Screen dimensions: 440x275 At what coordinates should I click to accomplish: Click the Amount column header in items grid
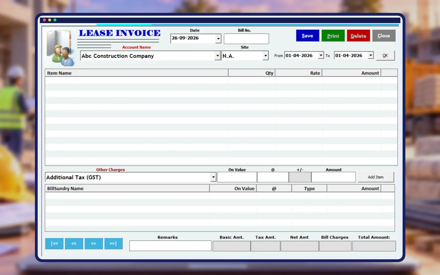[351, 73]
